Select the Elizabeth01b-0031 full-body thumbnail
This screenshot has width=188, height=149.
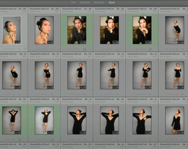(x=77, y=75)
